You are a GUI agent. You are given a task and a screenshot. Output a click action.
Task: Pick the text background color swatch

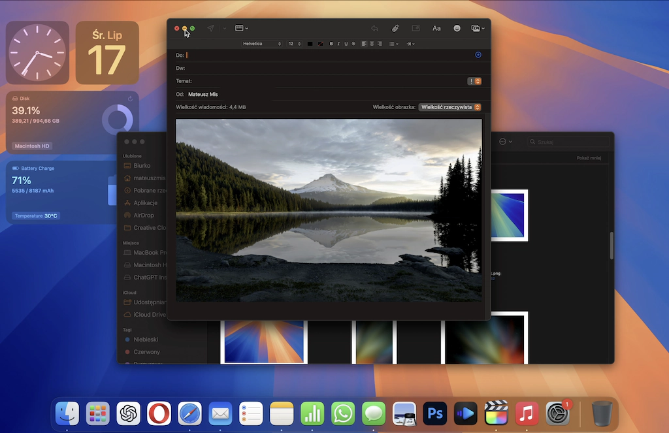(x=320, y=44)
